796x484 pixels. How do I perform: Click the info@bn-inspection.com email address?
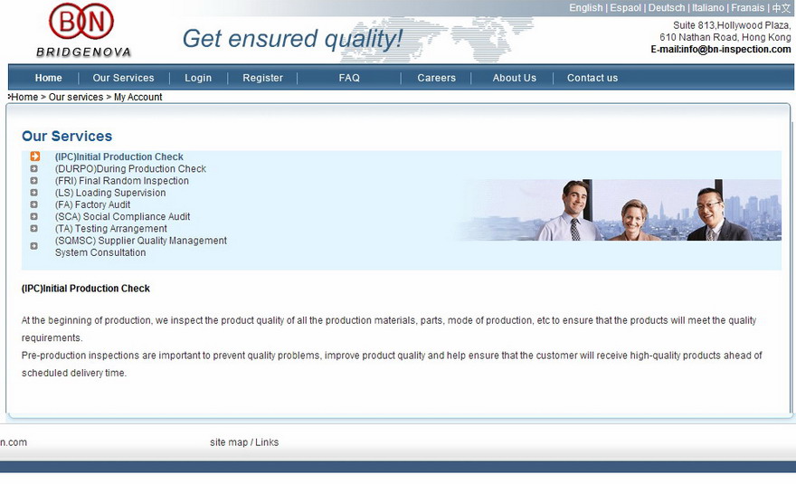[x=735, y=49]
